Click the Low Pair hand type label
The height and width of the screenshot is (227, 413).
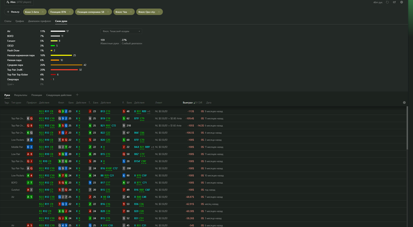coord(16,154)
